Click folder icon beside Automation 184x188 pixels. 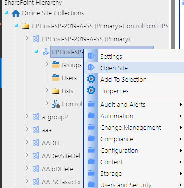coord(91,116)
